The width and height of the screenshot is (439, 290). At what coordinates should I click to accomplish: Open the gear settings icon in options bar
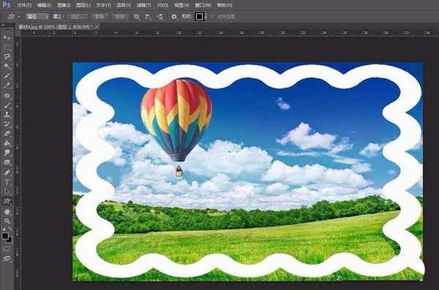pyautogui.click(x=174, y=17)
